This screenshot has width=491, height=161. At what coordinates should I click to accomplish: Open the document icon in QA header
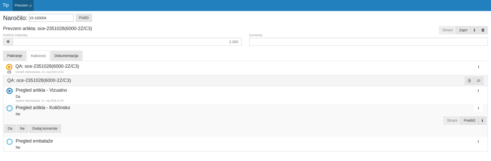coord(469,80)
